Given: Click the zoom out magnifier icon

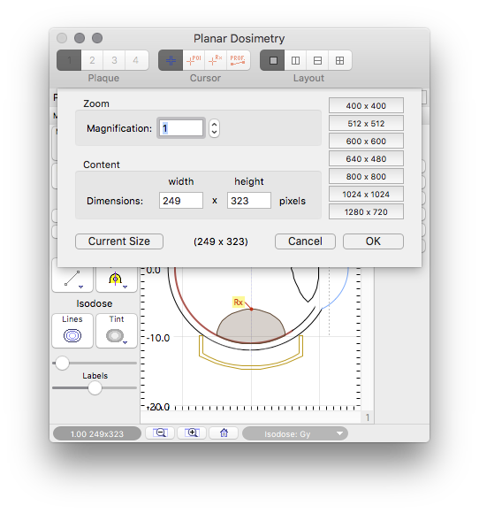Looking at the screenshot, I should (x=160, y=433).
